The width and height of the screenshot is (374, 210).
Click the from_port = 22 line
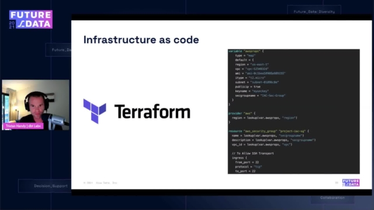(x=247, y=162)
